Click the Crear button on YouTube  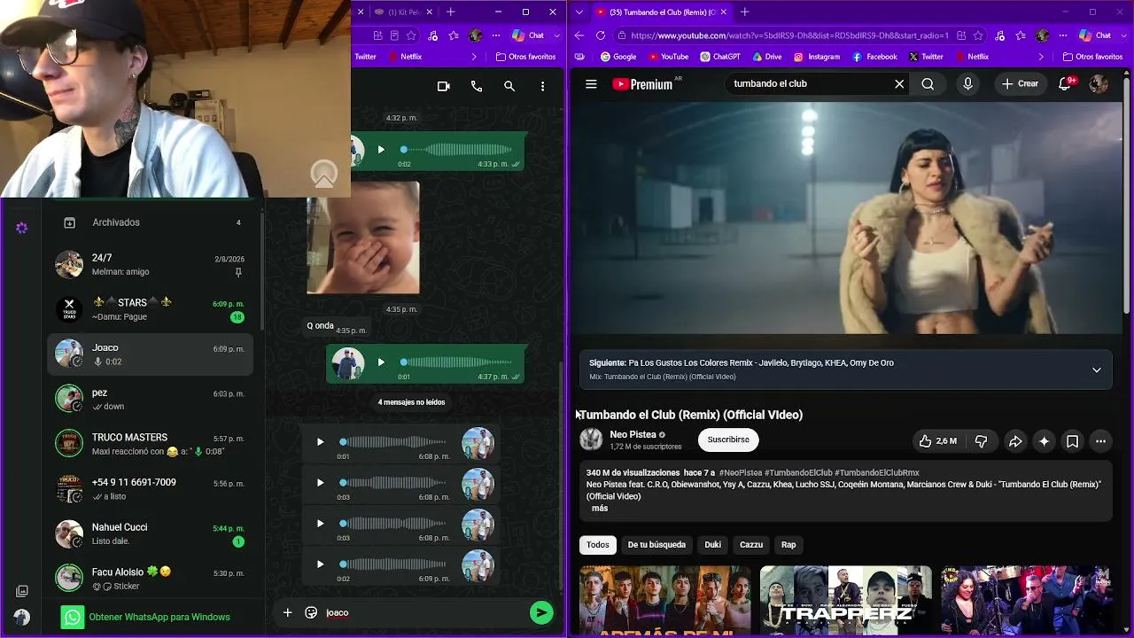tap(1020, 84)
